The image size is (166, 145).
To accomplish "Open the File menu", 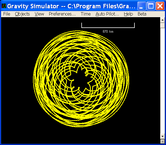I will coord(7,14).
